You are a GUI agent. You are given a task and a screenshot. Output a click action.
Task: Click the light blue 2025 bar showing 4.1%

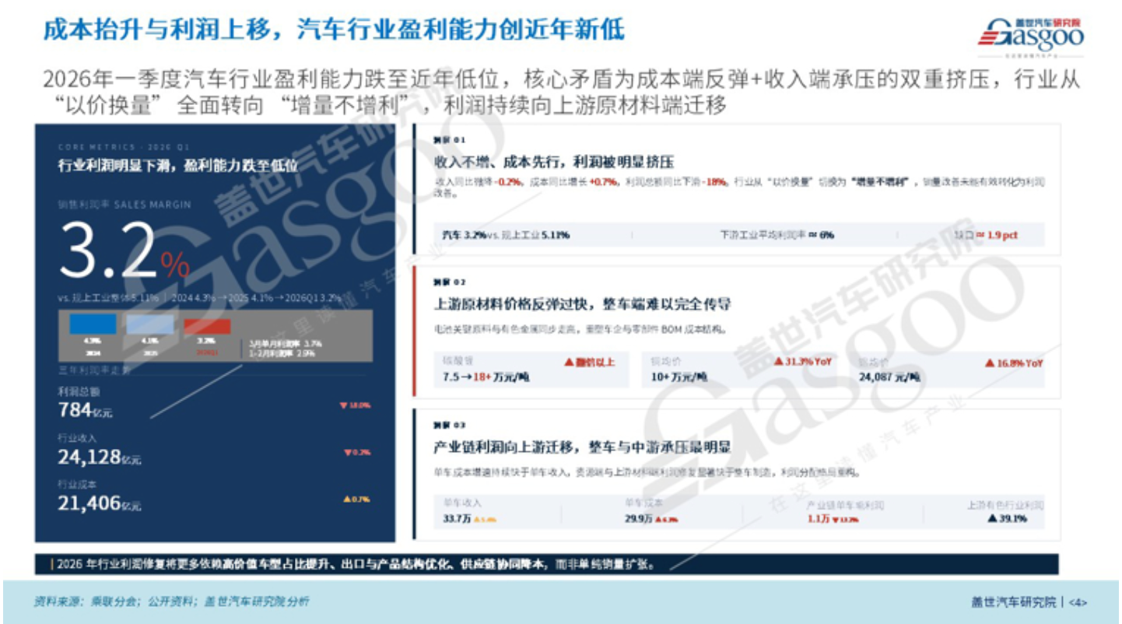pyautogui.click(x=150, y=324)
